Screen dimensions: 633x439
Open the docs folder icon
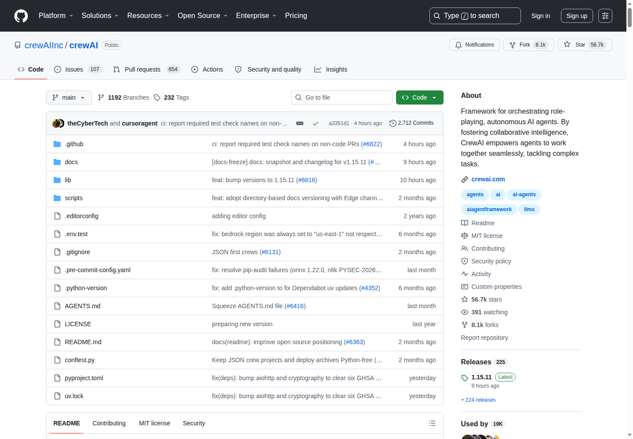(x=57, y=162)
